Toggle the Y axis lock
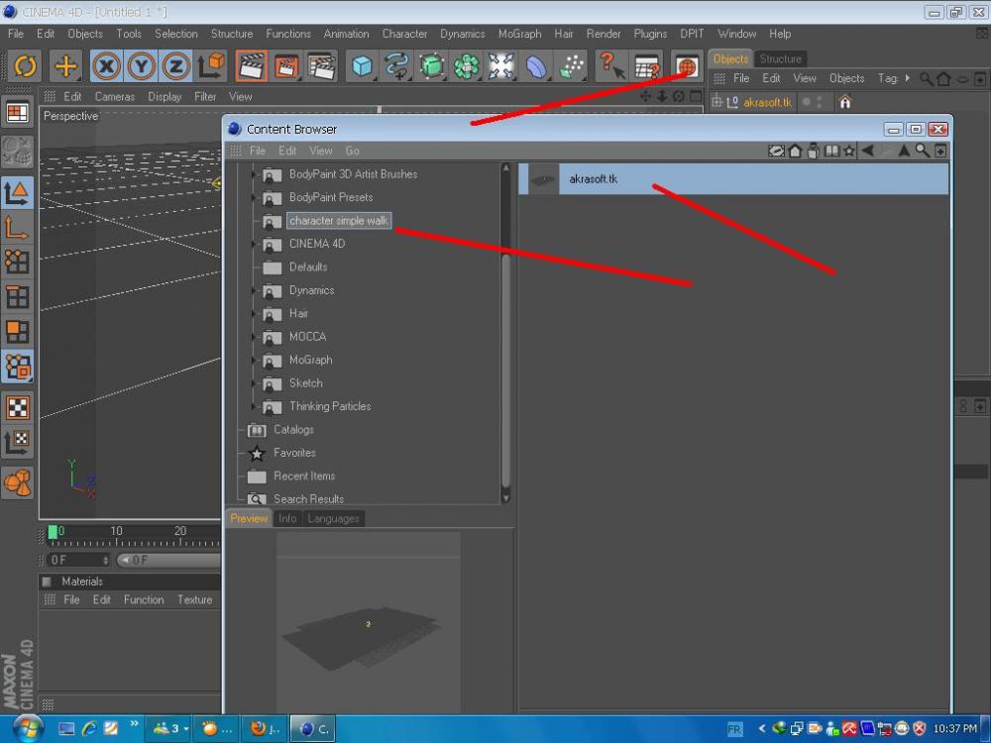991x743 pixels. (141, 65)
